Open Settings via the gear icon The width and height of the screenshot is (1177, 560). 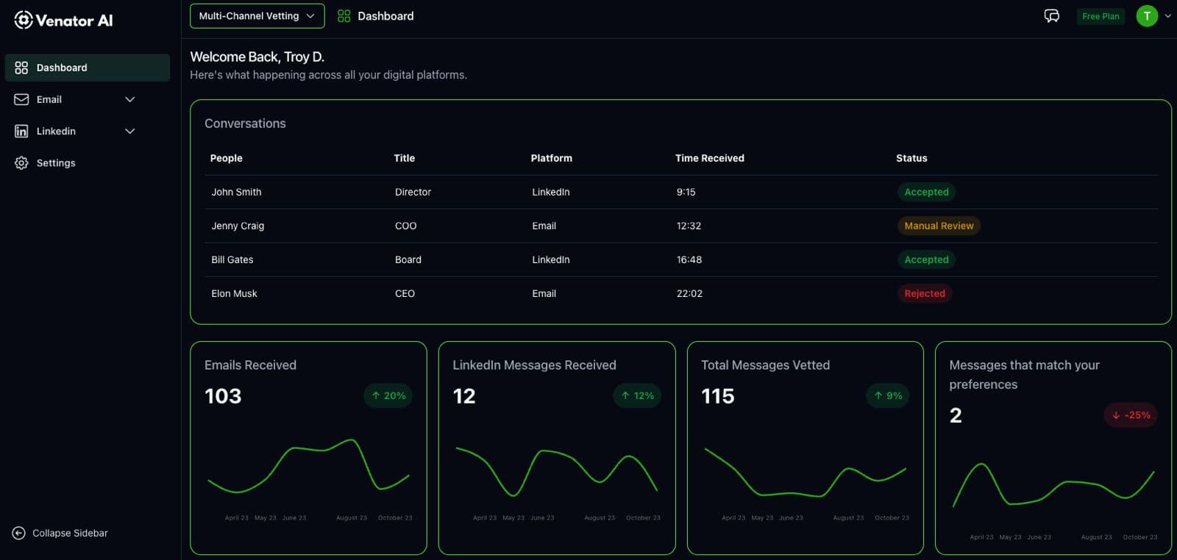pos(21,163)
